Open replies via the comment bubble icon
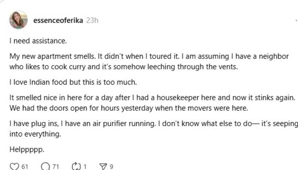Viewport: 298px width, 170px height. click(x=45, y=167)
